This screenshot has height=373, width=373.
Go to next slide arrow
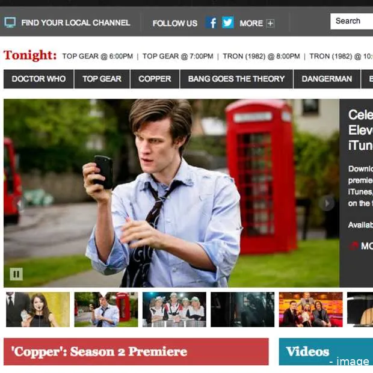click(327, 203)
